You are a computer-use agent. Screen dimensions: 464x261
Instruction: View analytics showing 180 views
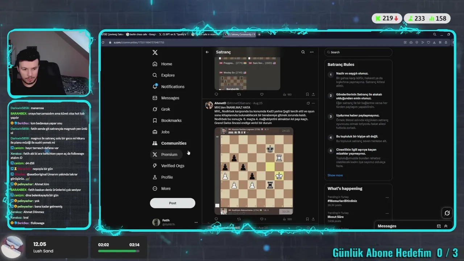pyautogui.click(x=287, y=94)
